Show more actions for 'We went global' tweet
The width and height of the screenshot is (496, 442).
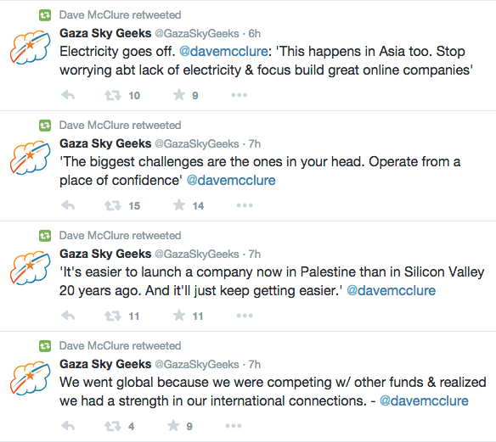point(234,426)
